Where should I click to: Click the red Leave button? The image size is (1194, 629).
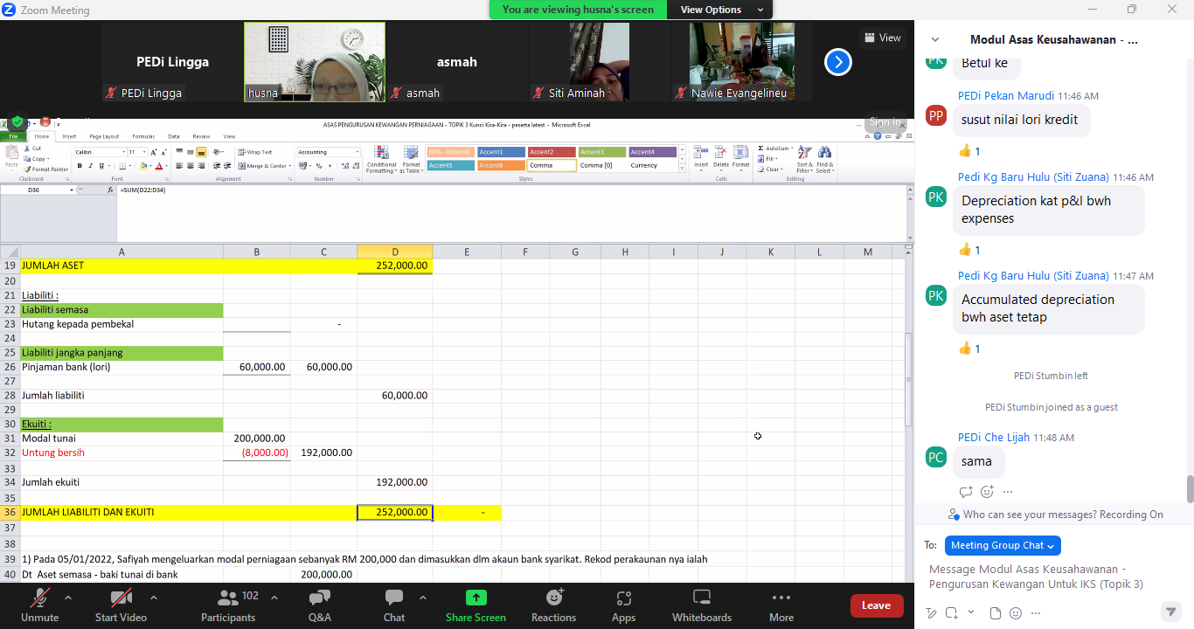(x=876, y=605)
